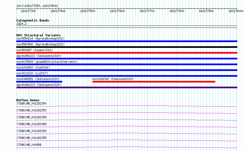Select the 2q24.2 cytogenetic band label

21,24
